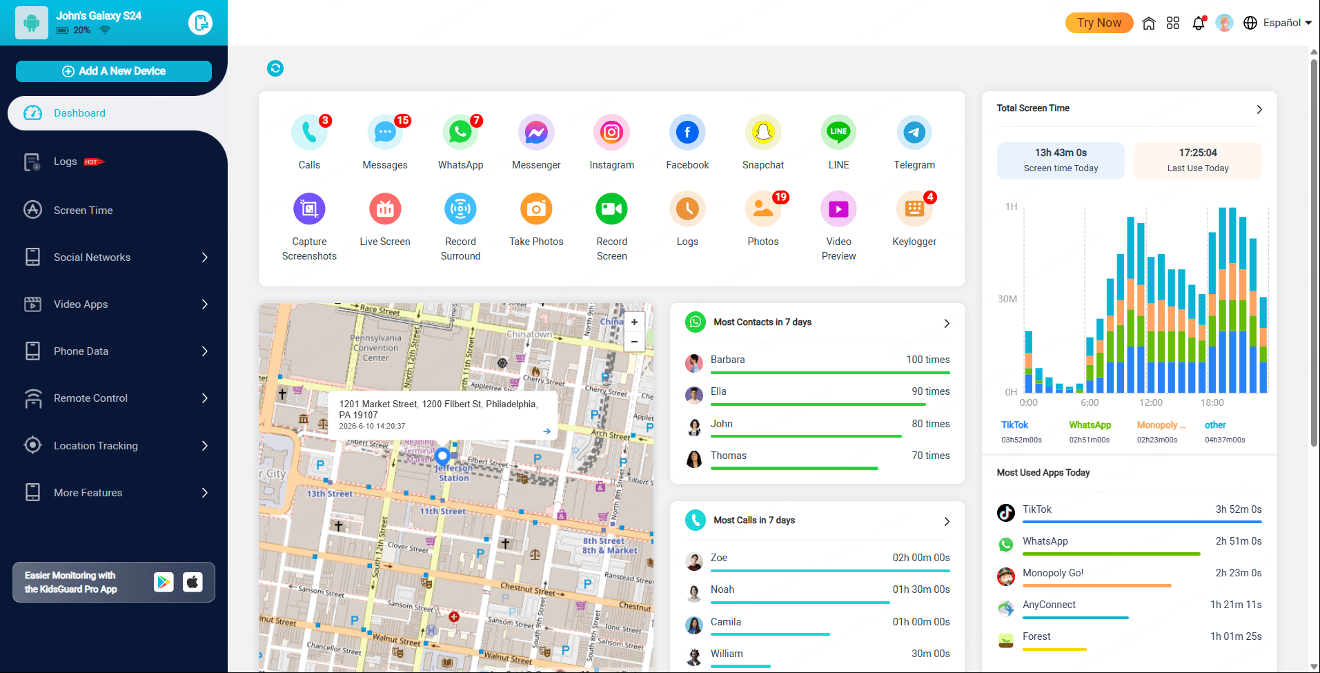Select Camila in Most Calls list
The image size is (1320, 673).
tap(817, 625)
